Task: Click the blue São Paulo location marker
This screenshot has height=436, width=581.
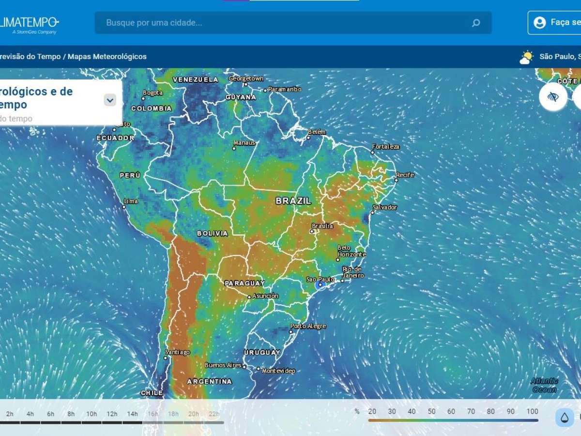Action: click(x=320, y=285)
